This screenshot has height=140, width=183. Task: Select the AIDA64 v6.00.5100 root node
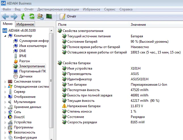(22, 31)
